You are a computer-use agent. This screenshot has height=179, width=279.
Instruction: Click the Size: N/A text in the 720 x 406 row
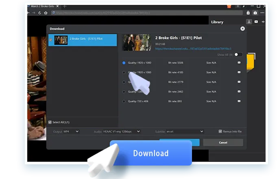pyautogui.click(x=211, y=101)
